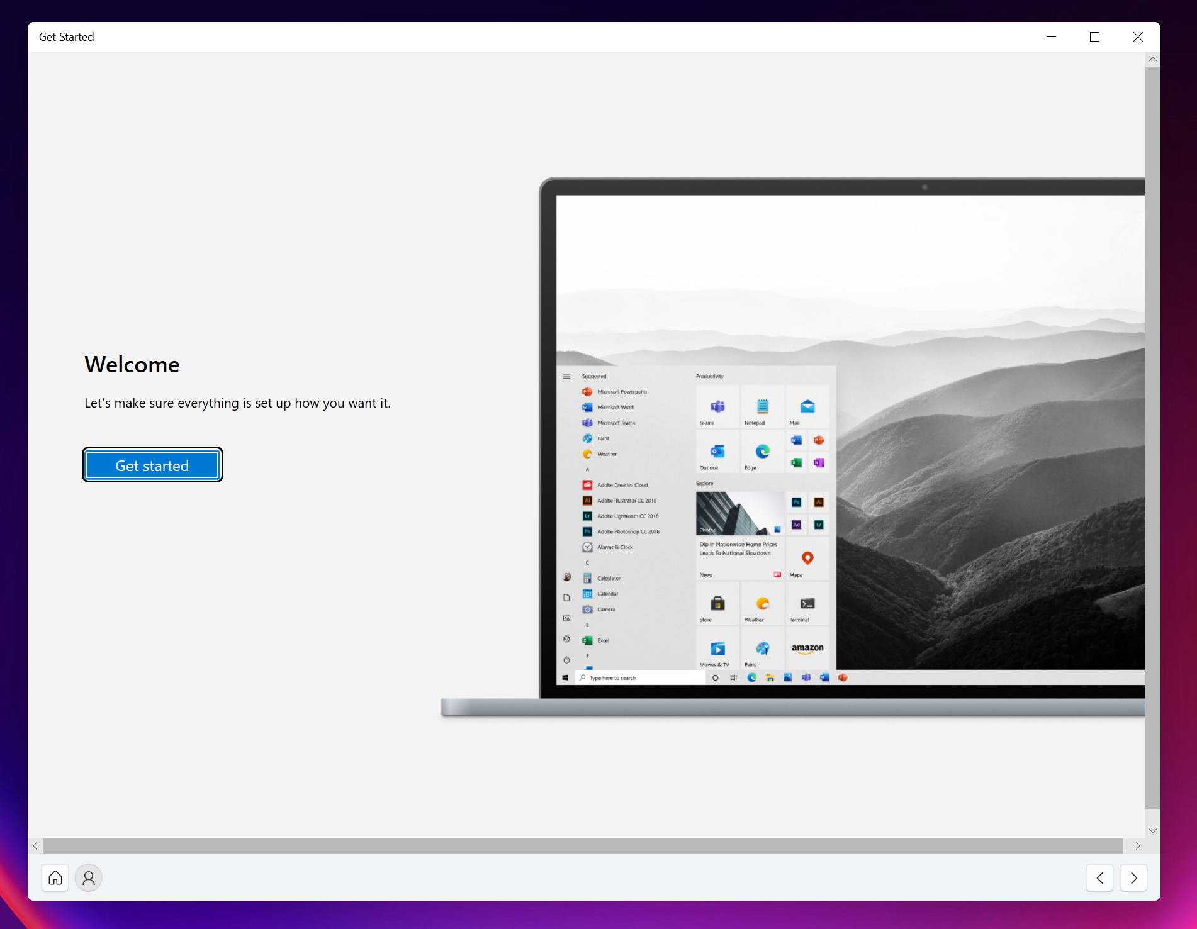Click the horizontal scrollbar thumb
Screen dimensions: 1197x929
tap(582, 846)
